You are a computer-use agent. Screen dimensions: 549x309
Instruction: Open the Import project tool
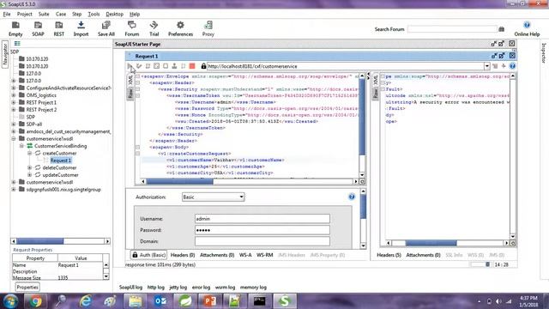point(81,28)
